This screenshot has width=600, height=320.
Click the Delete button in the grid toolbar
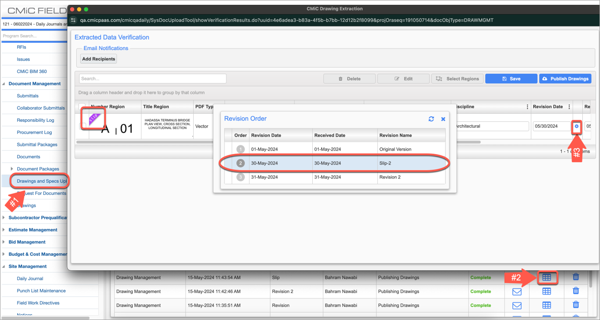coord(349,79)
